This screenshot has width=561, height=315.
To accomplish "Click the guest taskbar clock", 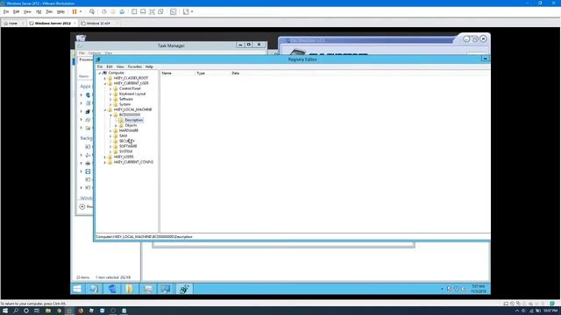I will tap(478, 289).
